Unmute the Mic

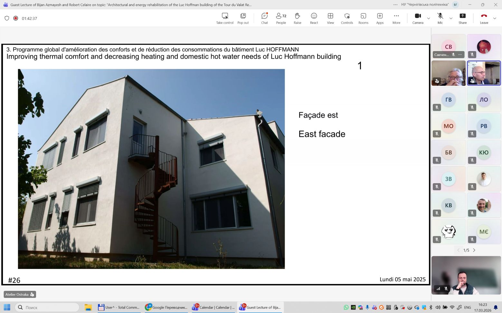440,18
